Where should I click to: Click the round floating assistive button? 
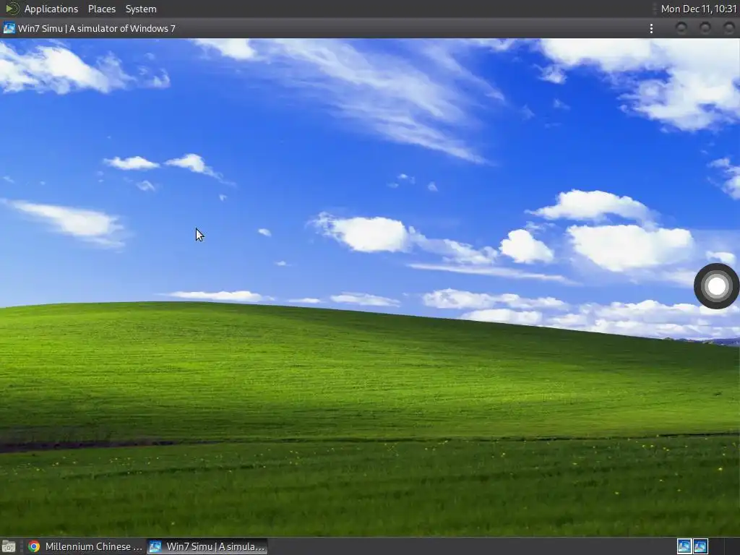pos(716,286)
